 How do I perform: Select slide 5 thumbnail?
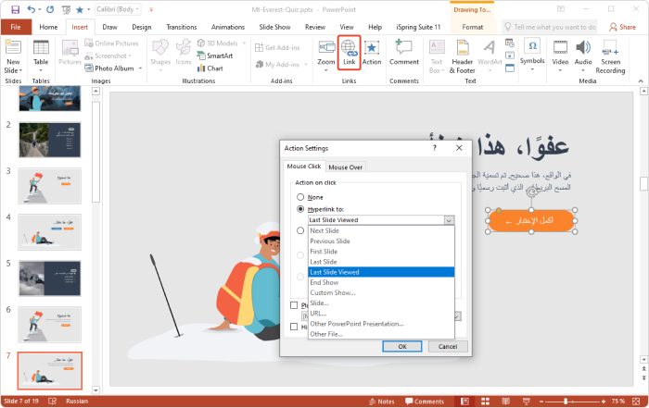coord(50,278)
